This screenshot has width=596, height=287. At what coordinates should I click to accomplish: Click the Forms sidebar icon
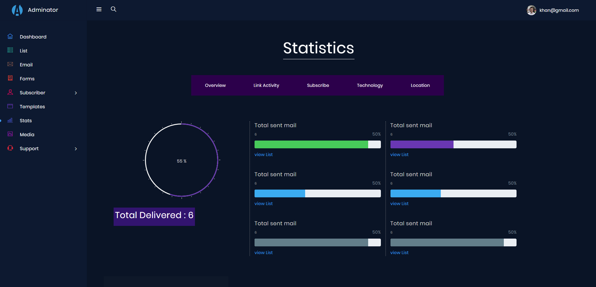(x=10, y=78)
